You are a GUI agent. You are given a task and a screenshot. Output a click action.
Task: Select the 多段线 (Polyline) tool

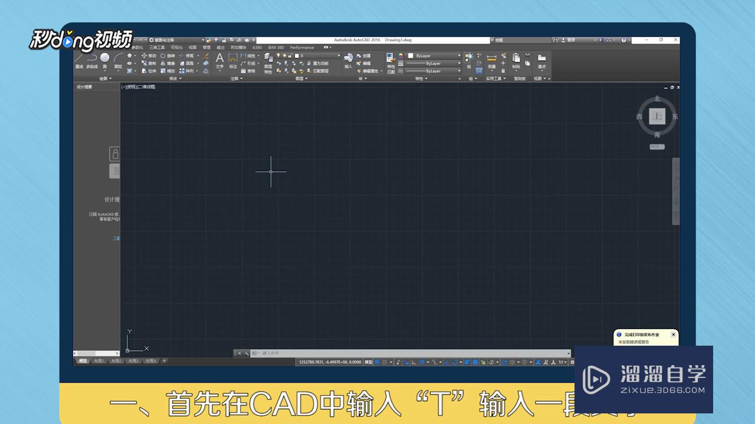pyautogui.click(x=91, y=60)
